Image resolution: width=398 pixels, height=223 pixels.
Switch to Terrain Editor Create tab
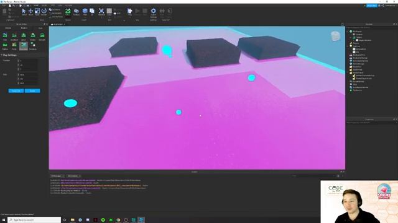(8, 28)
